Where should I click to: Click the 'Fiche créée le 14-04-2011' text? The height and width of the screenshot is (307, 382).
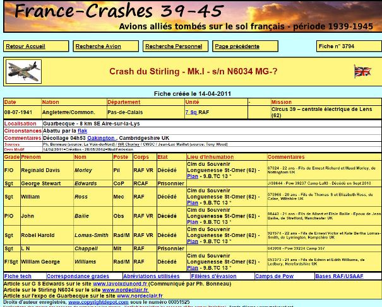[x=193, y=94]
